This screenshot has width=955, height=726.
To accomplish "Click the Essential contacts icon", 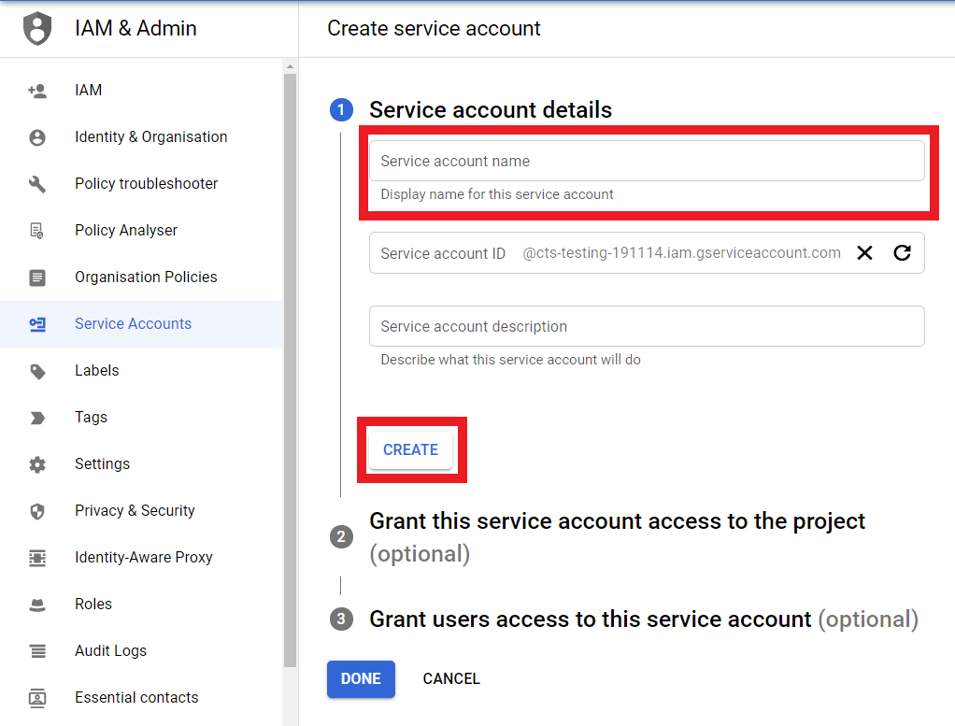I will coord(37,698).
